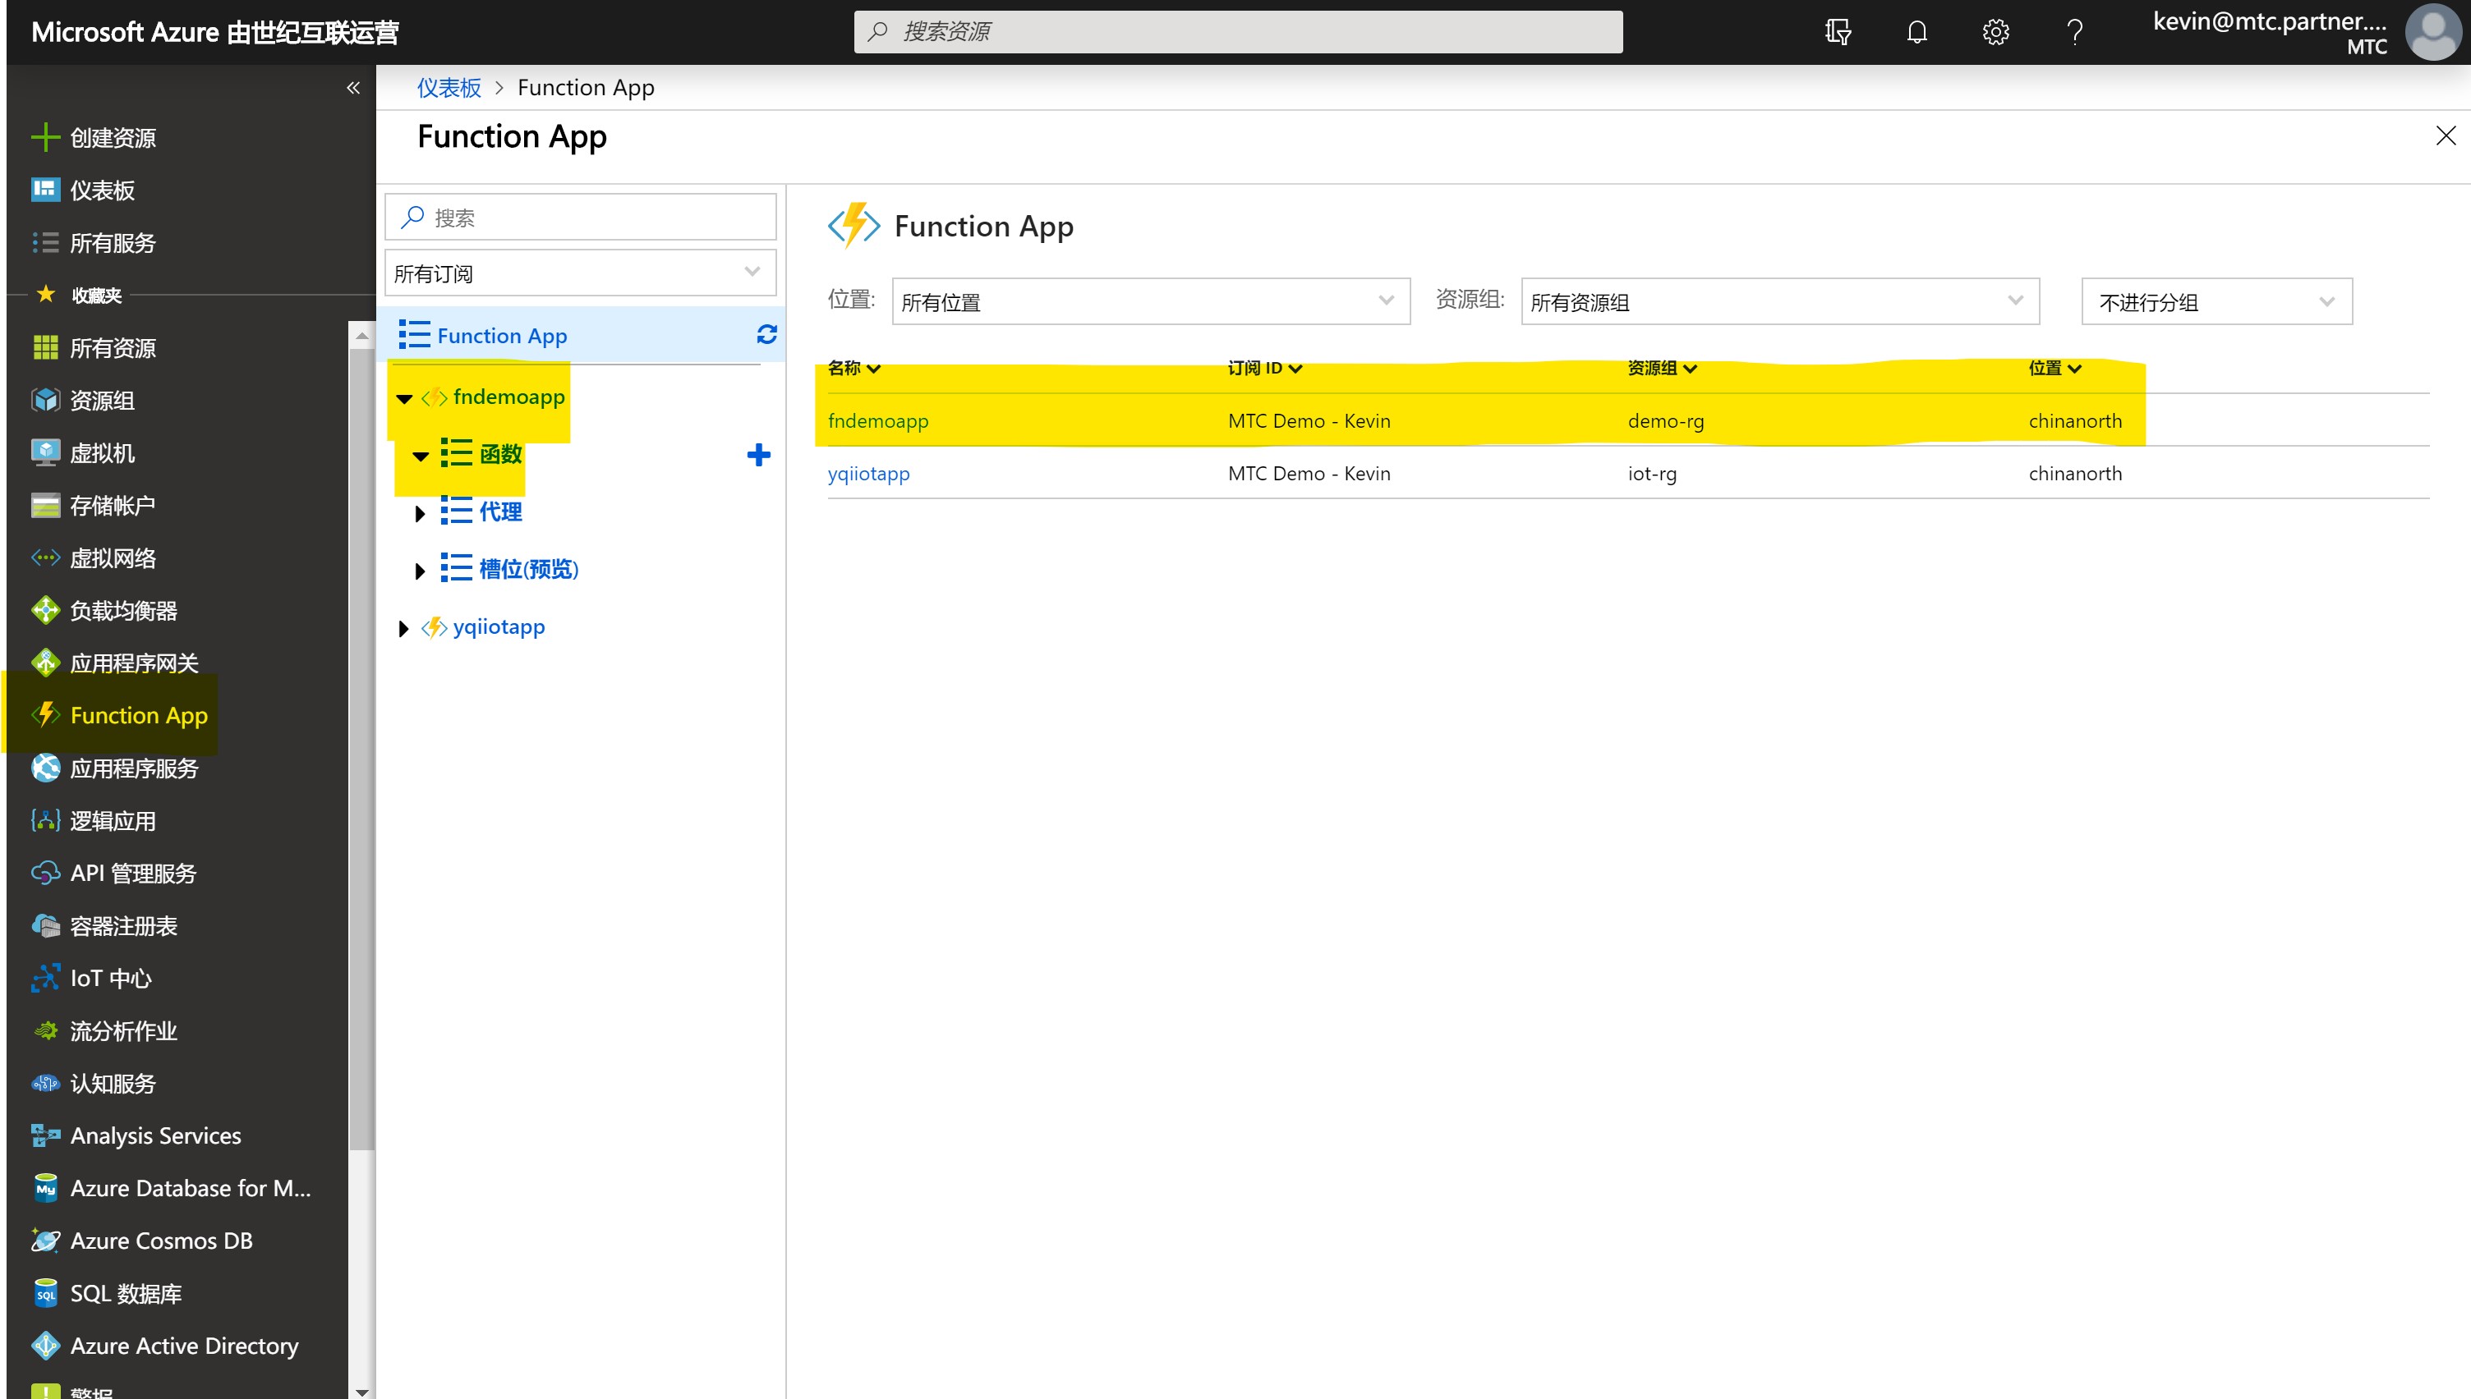The height and width of the screenshot is (1399, 2471).
Task: Open portal settings gear
Action: (1995, 32)
